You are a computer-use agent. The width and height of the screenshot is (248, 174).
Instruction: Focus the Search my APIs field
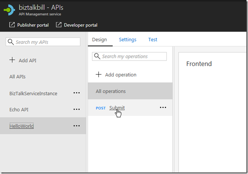[x=43, y=42]
